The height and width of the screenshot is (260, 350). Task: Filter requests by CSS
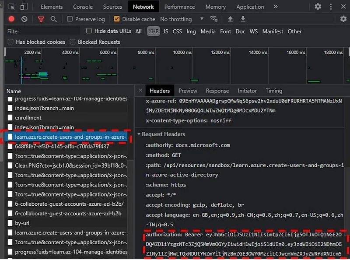coord(177,32)
